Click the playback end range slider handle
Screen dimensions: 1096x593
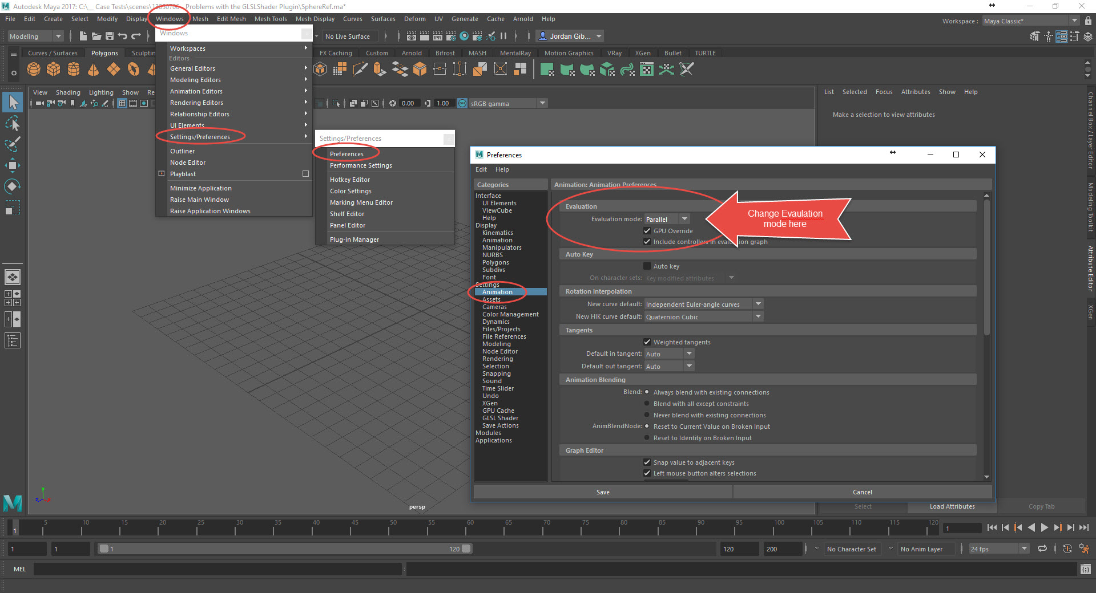point(467,549)
